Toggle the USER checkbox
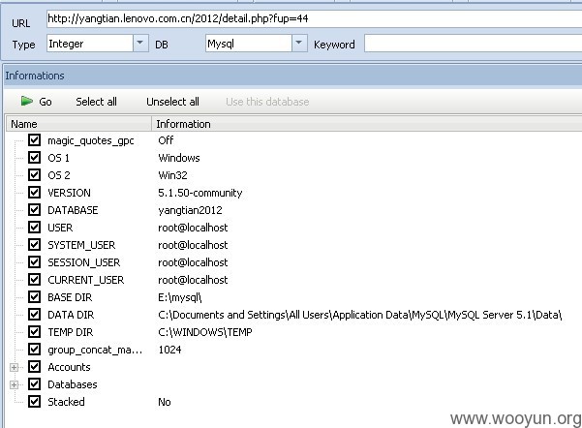The width and height of the screenshot is (582, 428). pos(35,228)
